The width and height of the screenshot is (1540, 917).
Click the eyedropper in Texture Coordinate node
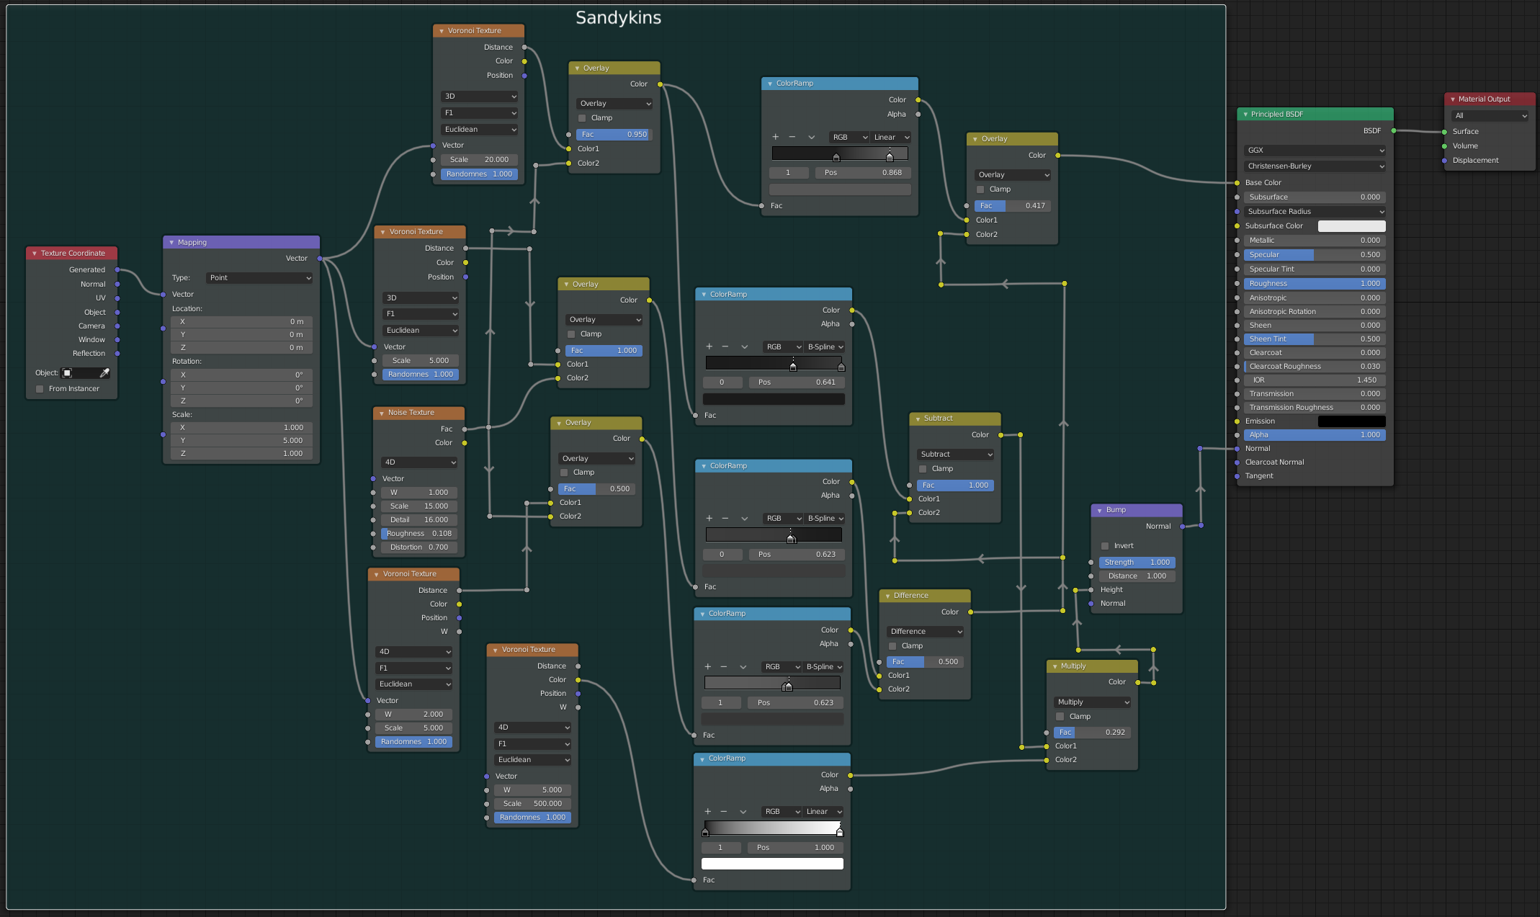(104, 372)
